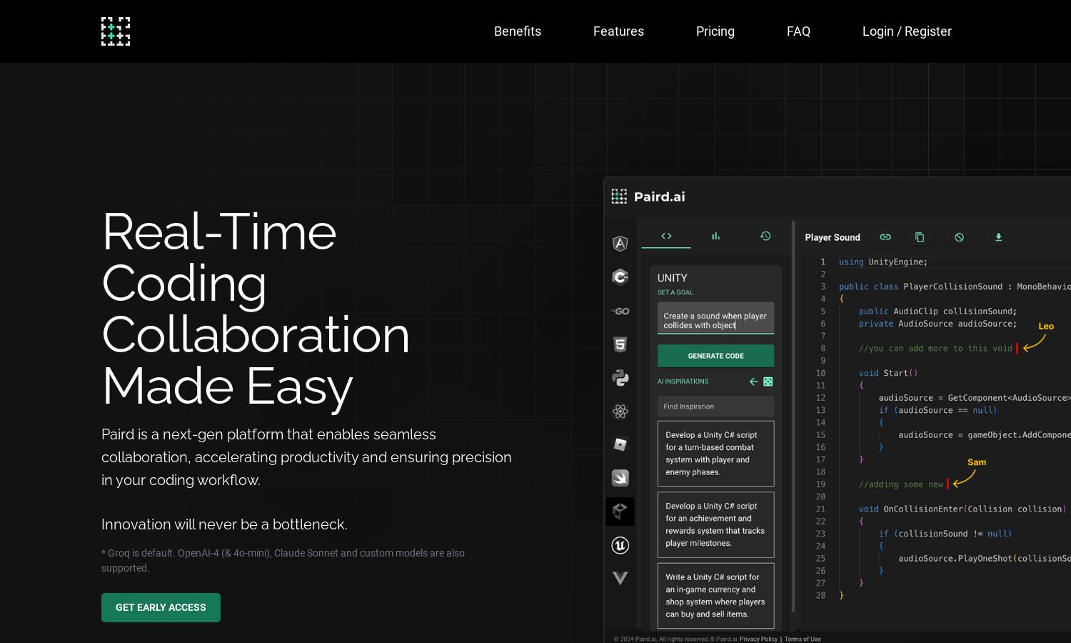The width and height of the screenshot is (1071, 643).
Task: Click the '//you can add more to this void' comment
Action: 935,349
